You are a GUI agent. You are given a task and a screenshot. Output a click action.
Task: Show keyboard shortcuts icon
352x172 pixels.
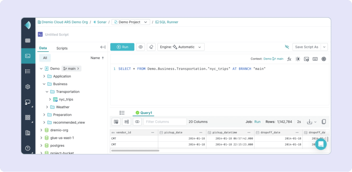(x=315, y=59)
